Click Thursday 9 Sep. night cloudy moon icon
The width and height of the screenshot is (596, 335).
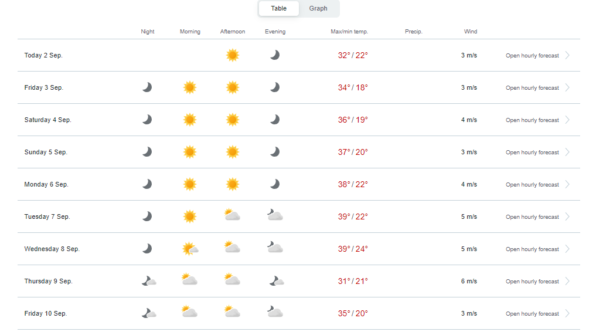click(149, 281)
